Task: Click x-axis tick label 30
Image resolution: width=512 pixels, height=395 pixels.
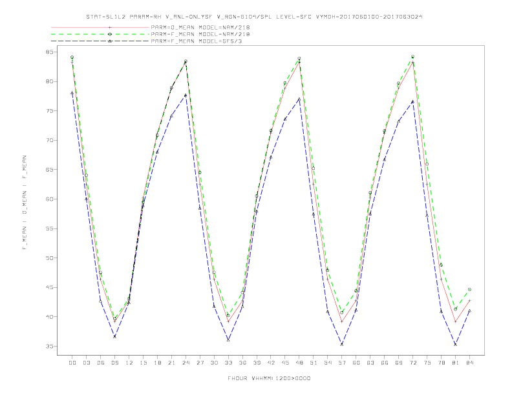Action: (x=214, y=363)
